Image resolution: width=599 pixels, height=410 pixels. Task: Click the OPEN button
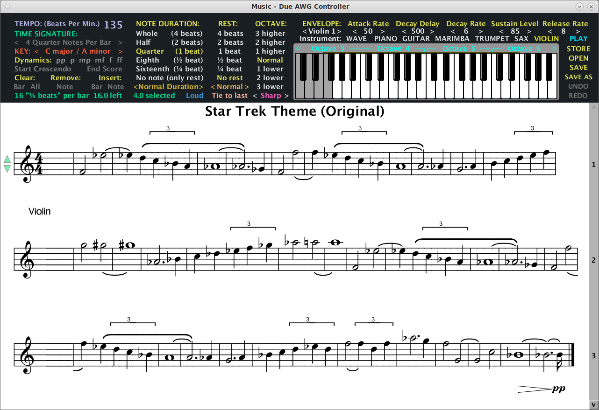click(x=578, y=58)
